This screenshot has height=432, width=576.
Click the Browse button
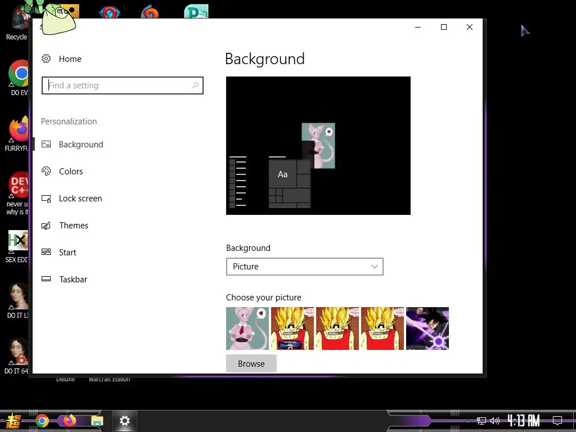pyautogui.click(x=251, y=364)
